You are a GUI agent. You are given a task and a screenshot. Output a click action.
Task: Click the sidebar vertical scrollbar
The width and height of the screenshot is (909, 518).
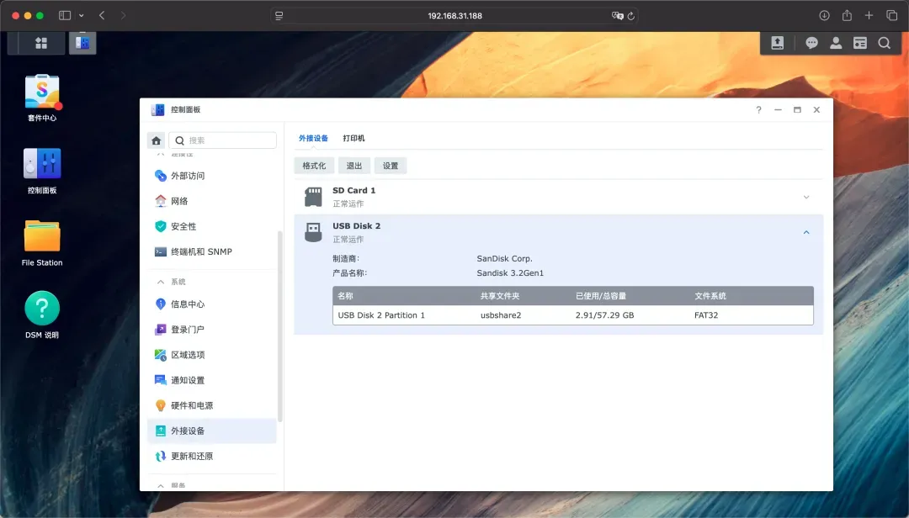click(x=280, y=326)
